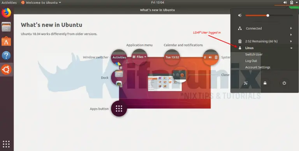Screen dimensions: 299x151
Task: Open the Help question mark icon
Action: [x=6, y=56]
